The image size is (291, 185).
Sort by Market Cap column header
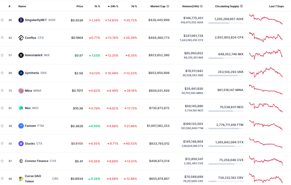point(158,6)
